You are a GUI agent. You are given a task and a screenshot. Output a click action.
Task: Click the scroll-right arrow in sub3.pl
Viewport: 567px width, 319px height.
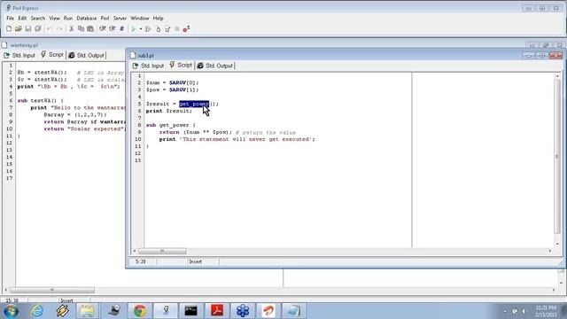tap(550, 251)
